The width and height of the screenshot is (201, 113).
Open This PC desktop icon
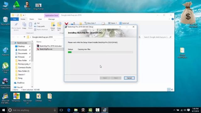point(5,6)
